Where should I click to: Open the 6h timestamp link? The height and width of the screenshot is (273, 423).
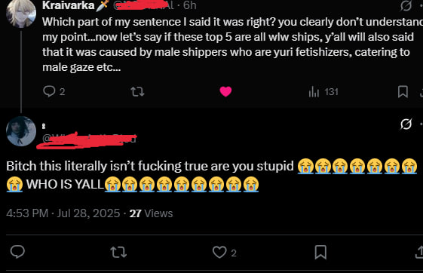[x=190, y=5]
